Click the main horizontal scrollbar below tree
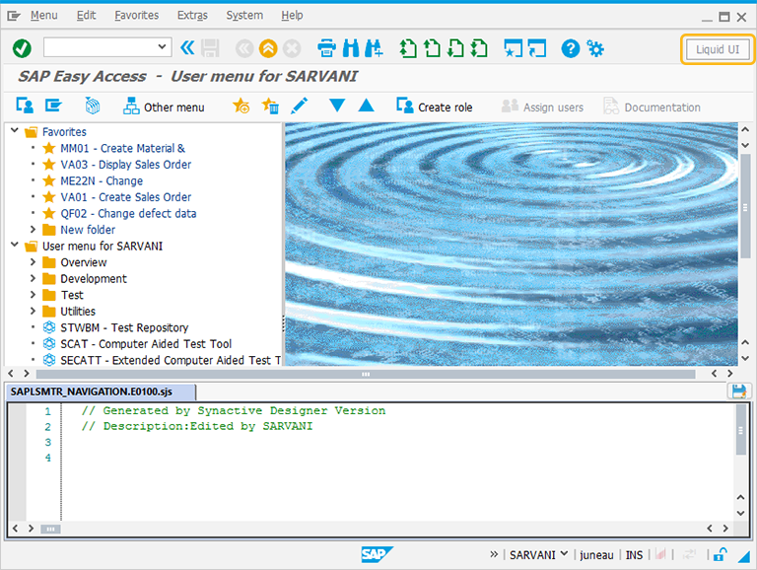Screen dimensions: 757x570 coord(366,374)
